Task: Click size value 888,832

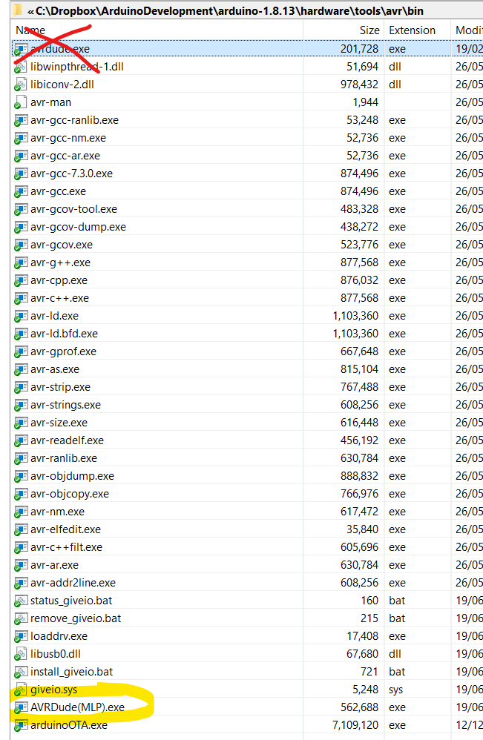Action: [359, 477]
